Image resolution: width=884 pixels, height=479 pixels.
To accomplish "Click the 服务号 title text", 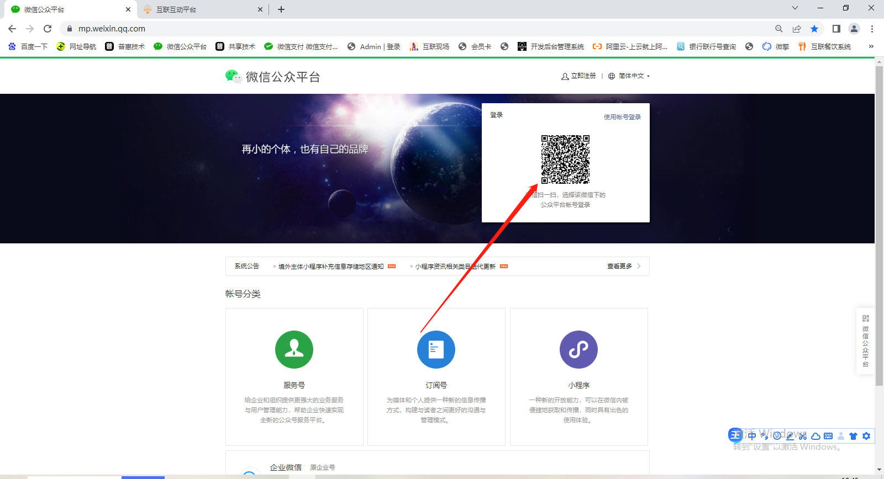I will [294, 385].
